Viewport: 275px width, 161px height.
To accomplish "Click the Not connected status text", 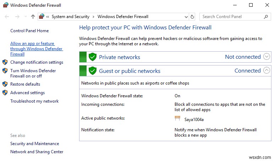I will pyautogui.click(x=243, y=57).
